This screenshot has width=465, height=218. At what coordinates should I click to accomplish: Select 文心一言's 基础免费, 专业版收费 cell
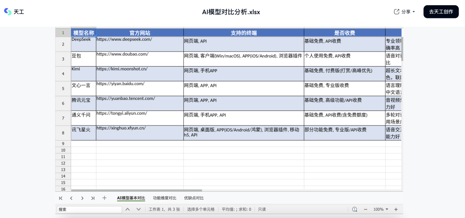click(x=344, y=89)
